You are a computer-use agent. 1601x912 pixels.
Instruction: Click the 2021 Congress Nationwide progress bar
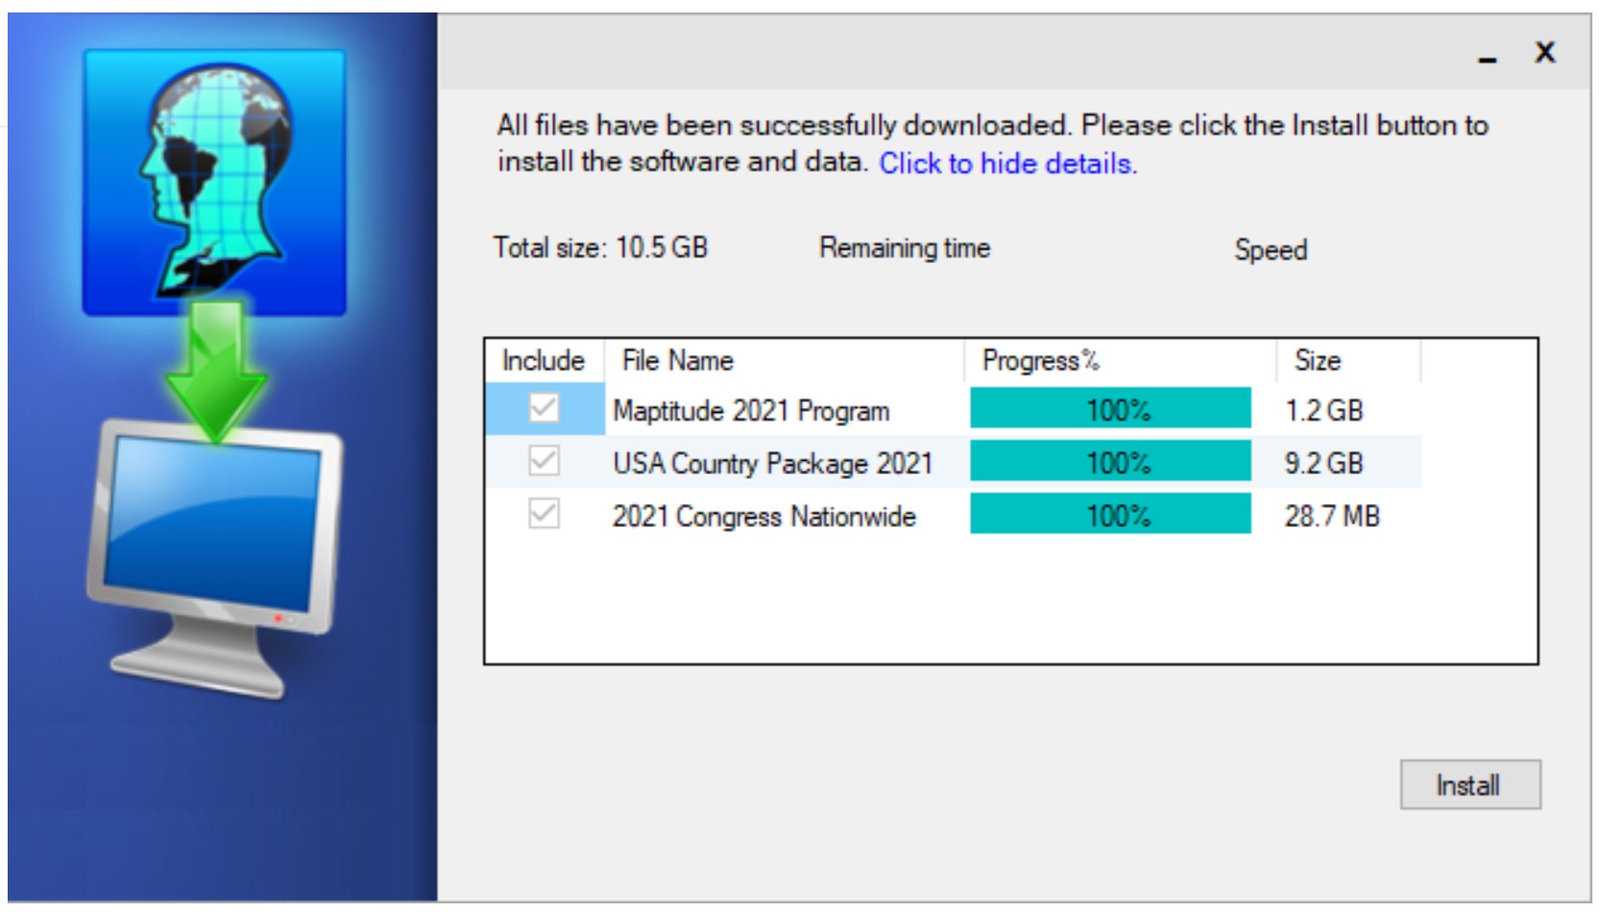[1110, 516]
